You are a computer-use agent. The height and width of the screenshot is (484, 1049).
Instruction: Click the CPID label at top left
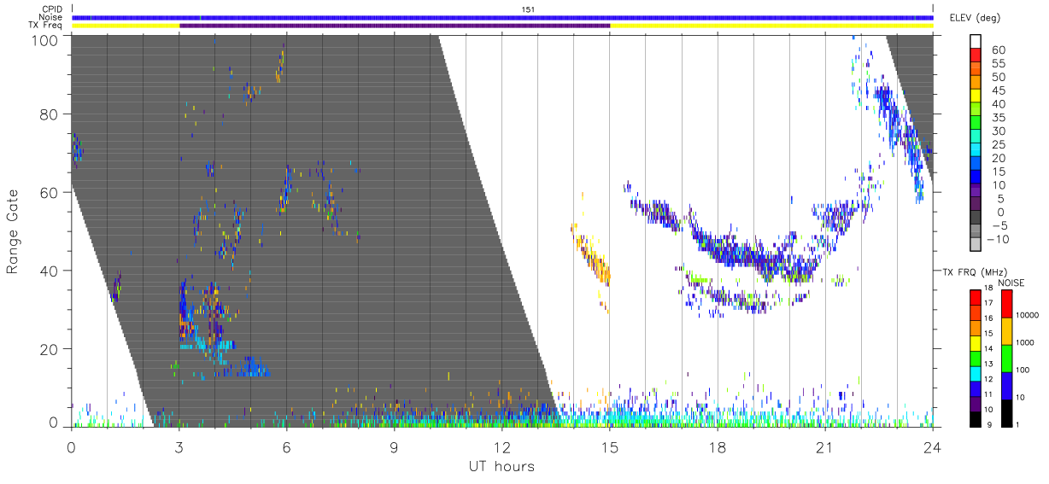[x=52, y=9]
